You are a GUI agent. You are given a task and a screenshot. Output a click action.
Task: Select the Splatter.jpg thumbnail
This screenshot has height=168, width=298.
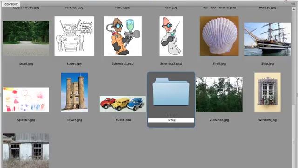coord(26,99)
